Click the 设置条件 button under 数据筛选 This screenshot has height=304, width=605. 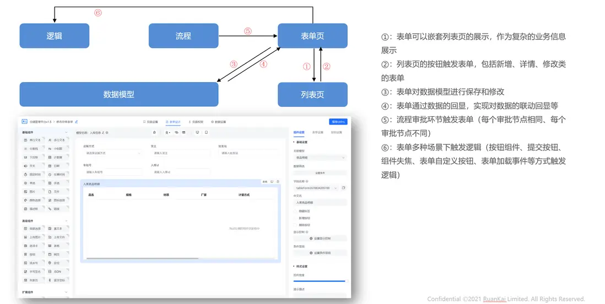(320, 173)
